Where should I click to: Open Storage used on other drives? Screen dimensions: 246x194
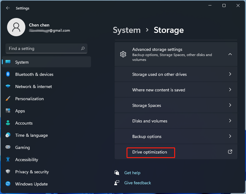tap(176, 74)
